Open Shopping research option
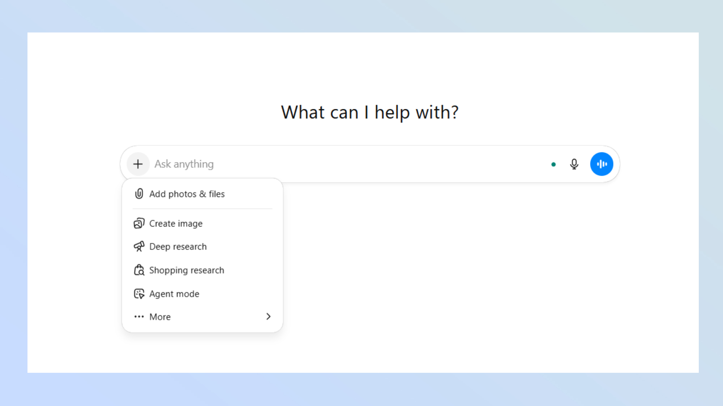 187,270
